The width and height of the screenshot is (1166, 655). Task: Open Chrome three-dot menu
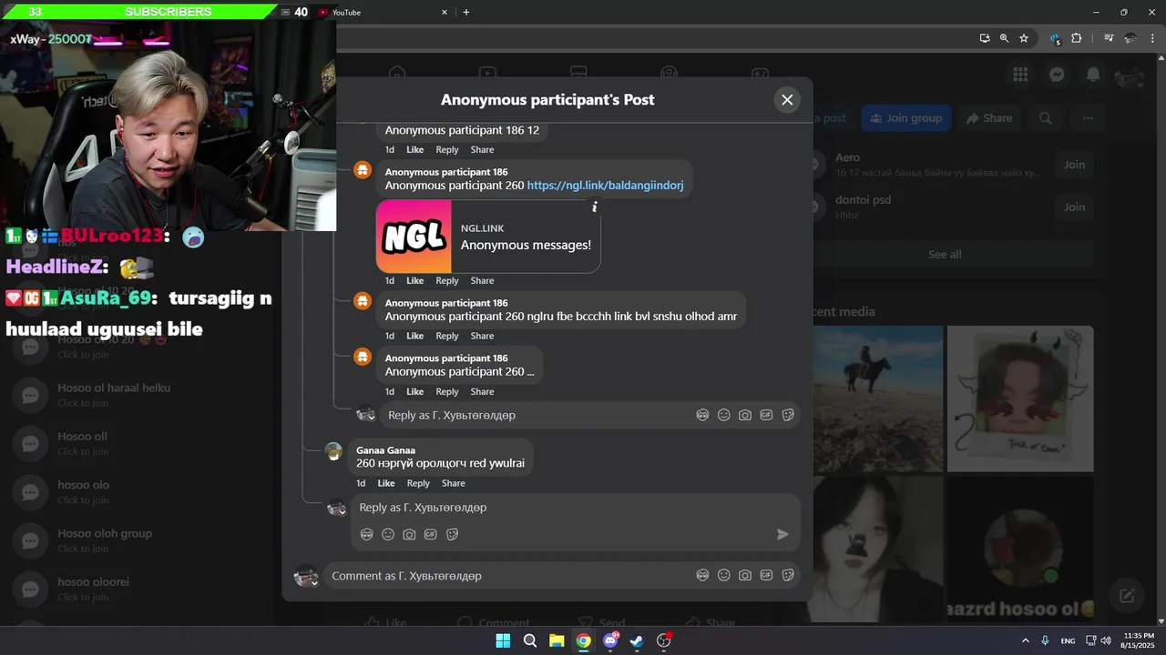pos(1151,38)
